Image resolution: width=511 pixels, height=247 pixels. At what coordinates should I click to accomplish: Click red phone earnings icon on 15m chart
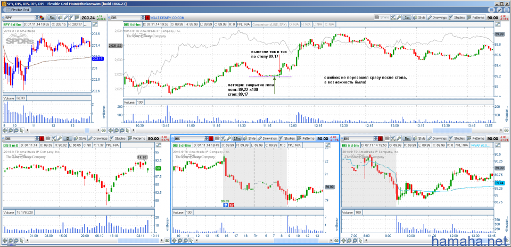(x=232, y=205)
